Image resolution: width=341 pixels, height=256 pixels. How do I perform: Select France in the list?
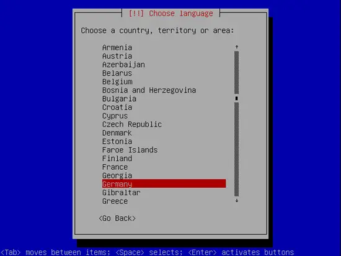(x=115, y=167)
